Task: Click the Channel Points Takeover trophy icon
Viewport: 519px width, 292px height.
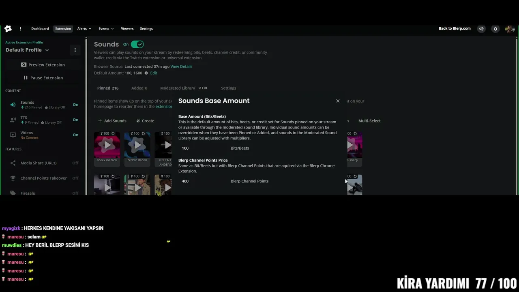Action: point(13,178)
